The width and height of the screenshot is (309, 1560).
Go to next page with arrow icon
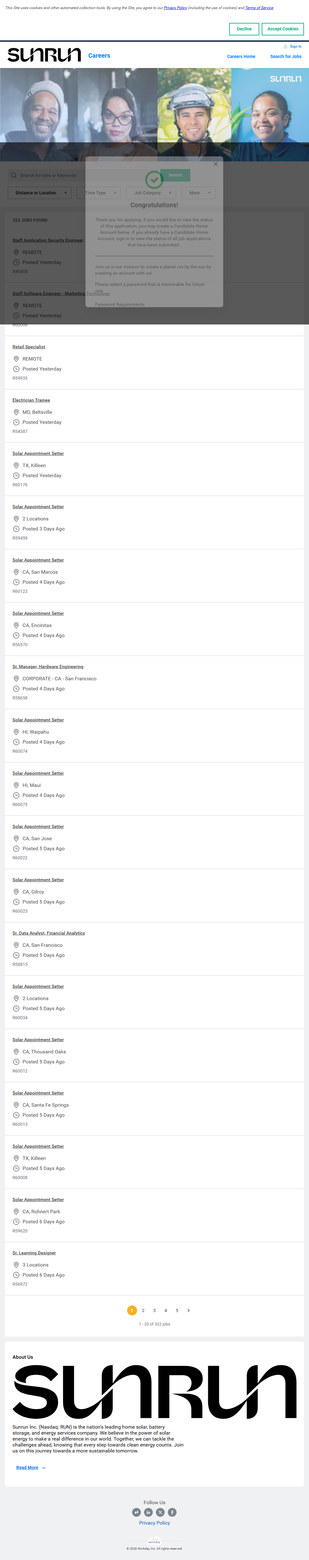189,1310
